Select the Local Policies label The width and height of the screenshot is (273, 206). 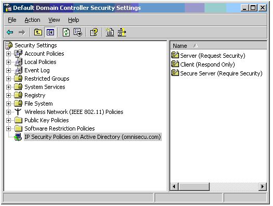[x=40, y=62]
